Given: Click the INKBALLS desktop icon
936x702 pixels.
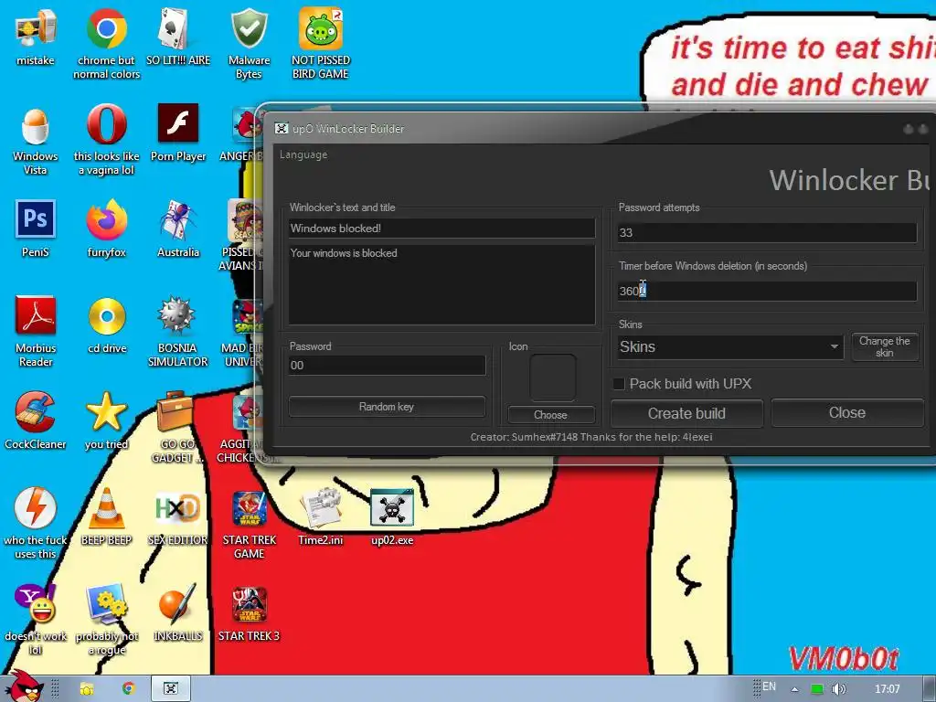Looking at the screenshot, I should (x=177, y=604).
